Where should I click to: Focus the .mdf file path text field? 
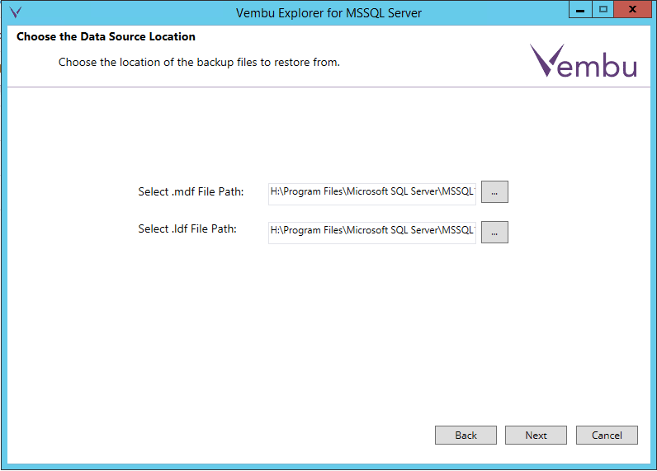[x=372, y=191]
